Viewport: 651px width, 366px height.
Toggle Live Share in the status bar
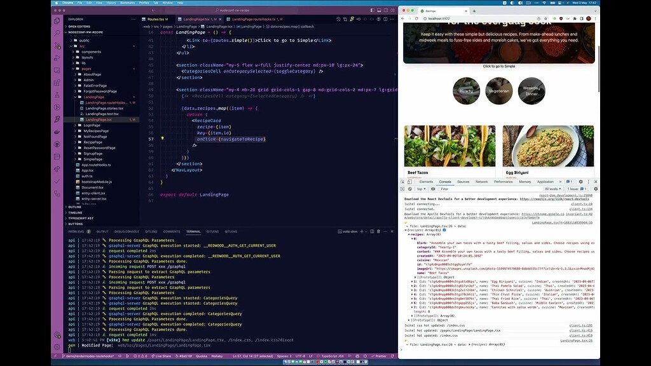pos(163,356)
